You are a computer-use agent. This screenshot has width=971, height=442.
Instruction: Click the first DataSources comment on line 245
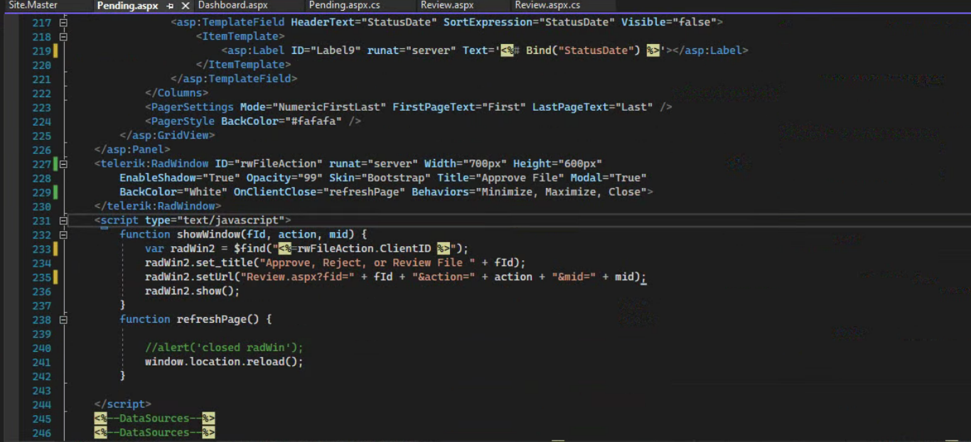coord(154,419)
